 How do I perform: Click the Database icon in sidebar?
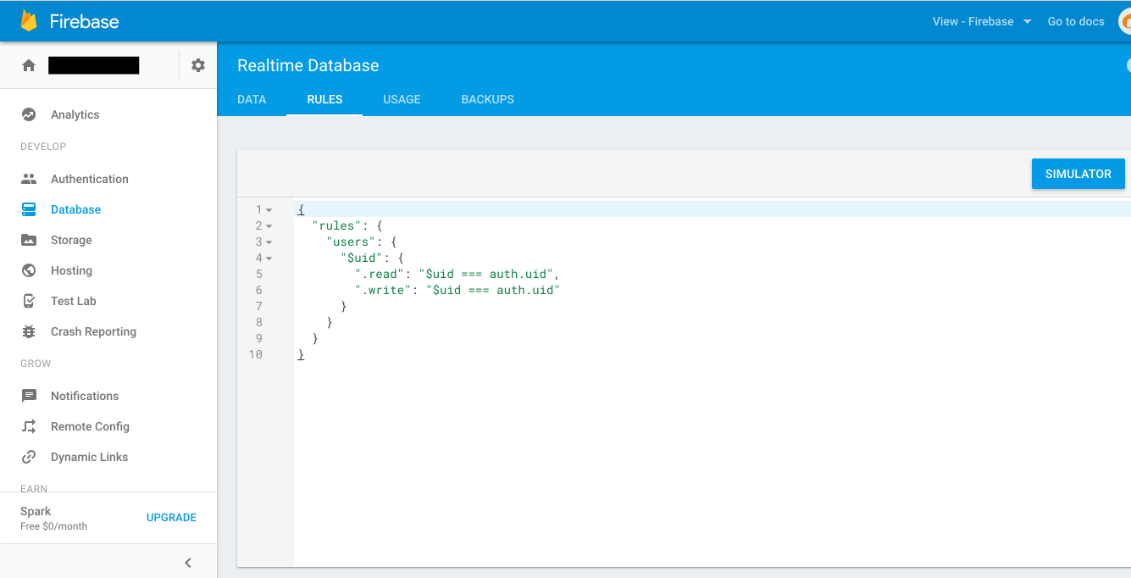[x=29, y=209]
